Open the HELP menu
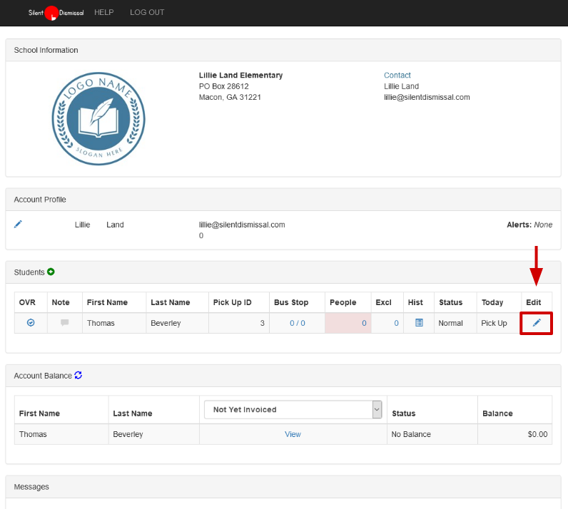The image size is (568, 509). pyautogui.click(x=104, y=13)
